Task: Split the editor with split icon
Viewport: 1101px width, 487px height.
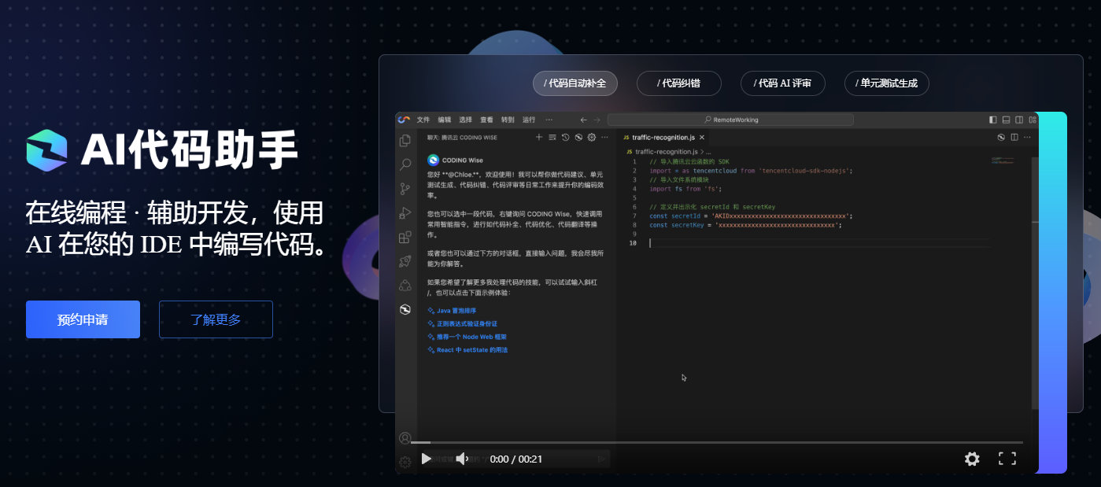Action: (1014, 137)
